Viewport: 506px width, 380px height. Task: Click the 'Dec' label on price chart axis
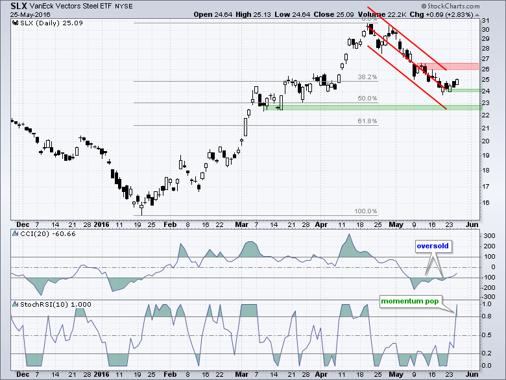tap(23, 224)
